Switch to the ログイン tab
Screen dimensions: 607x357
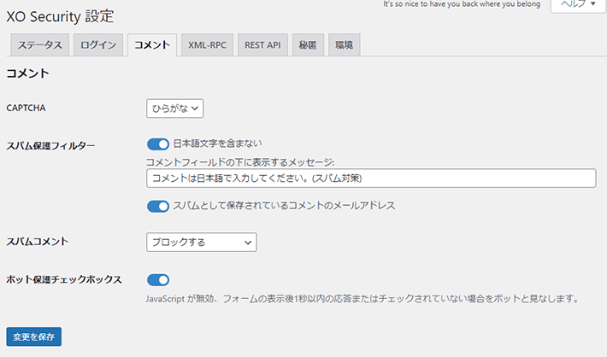tap(98, 45)
